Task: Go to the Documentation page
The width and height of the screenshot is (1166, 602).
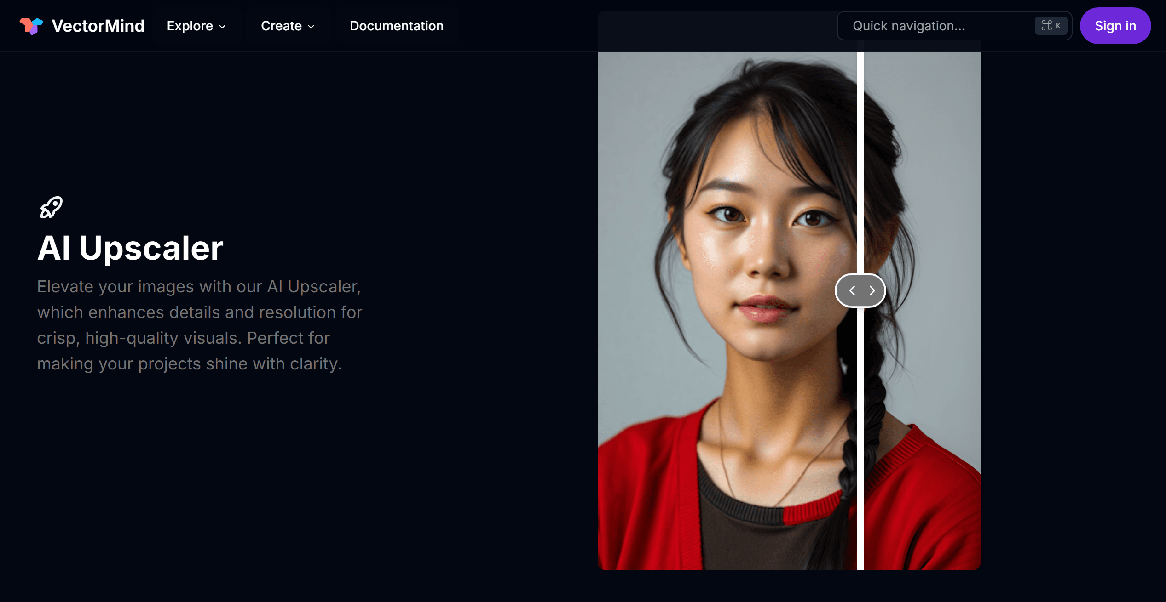Action: (x=396, y=26)
